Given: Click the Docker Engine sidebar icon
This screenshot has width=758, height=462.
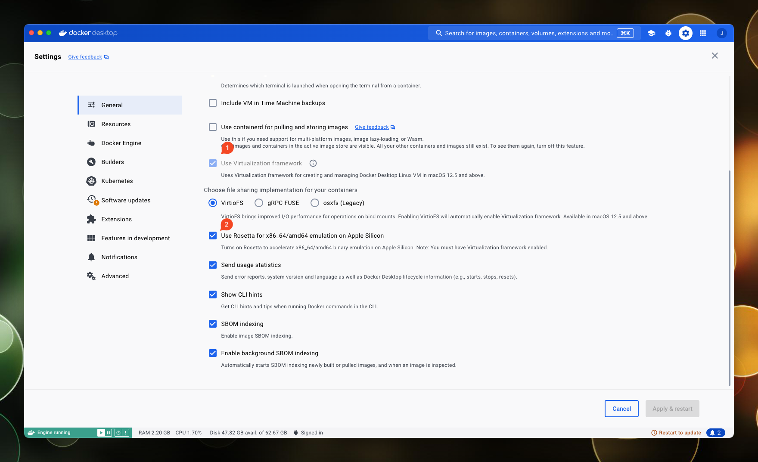Looking at the screenshot, I should (91, 143).
